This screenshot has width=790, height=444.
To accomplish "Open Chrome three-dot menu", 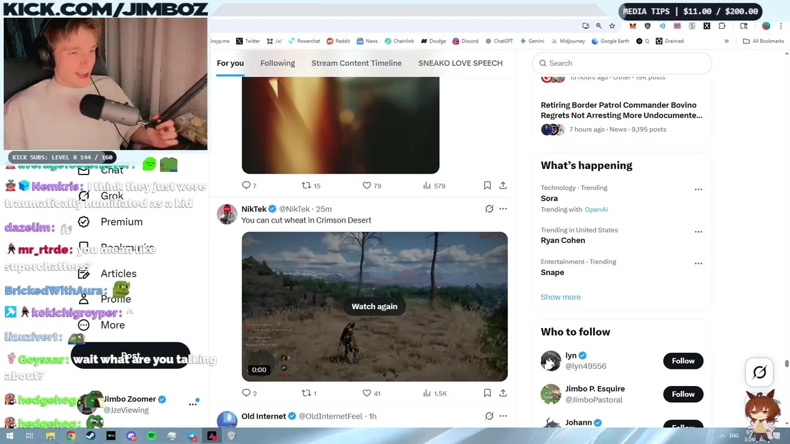I will [781, 26].
